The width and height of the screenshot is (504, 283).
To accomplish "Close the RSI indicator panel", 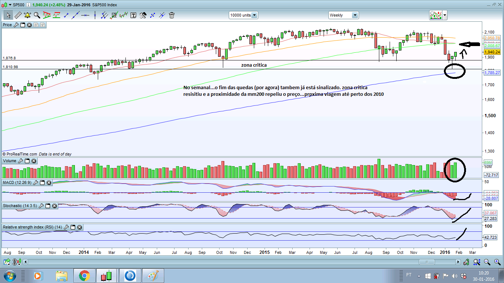I will (79, 227).
